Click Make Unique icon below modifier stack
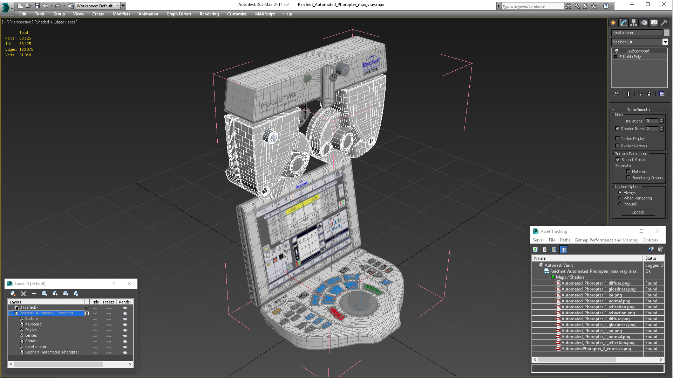This screenshot has height=378, width=673. 640,94
